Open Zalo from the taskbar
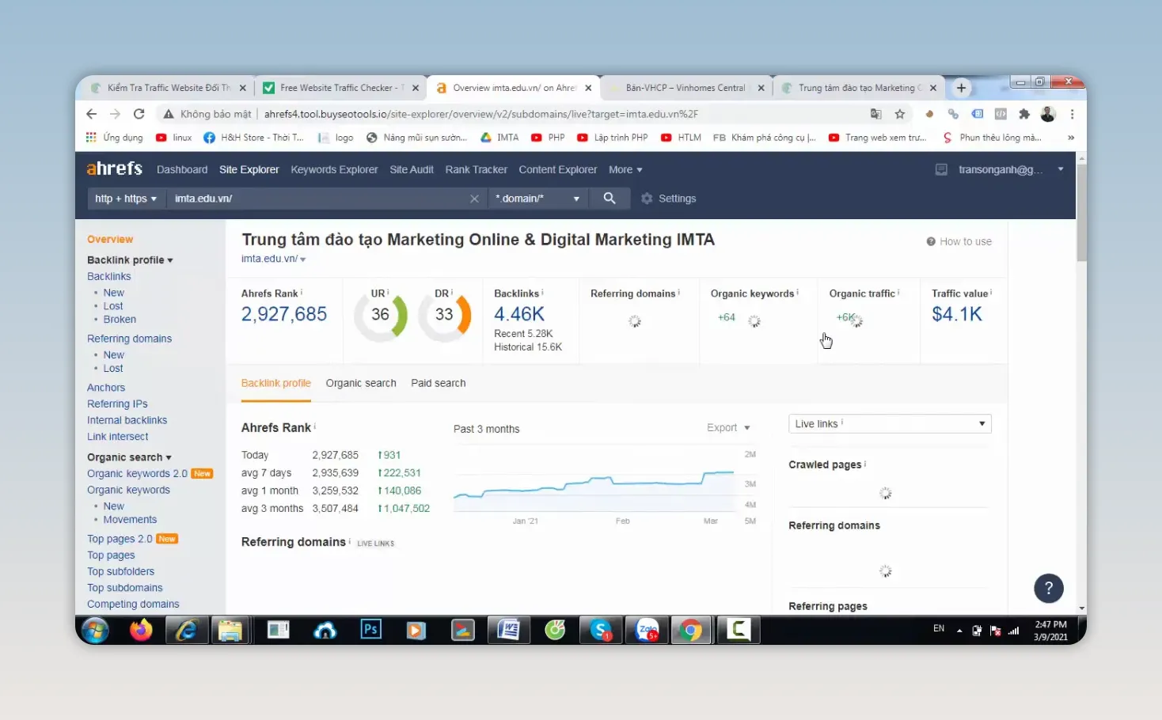The height and width of the screenshot is (720, 1162). (647, 631)
